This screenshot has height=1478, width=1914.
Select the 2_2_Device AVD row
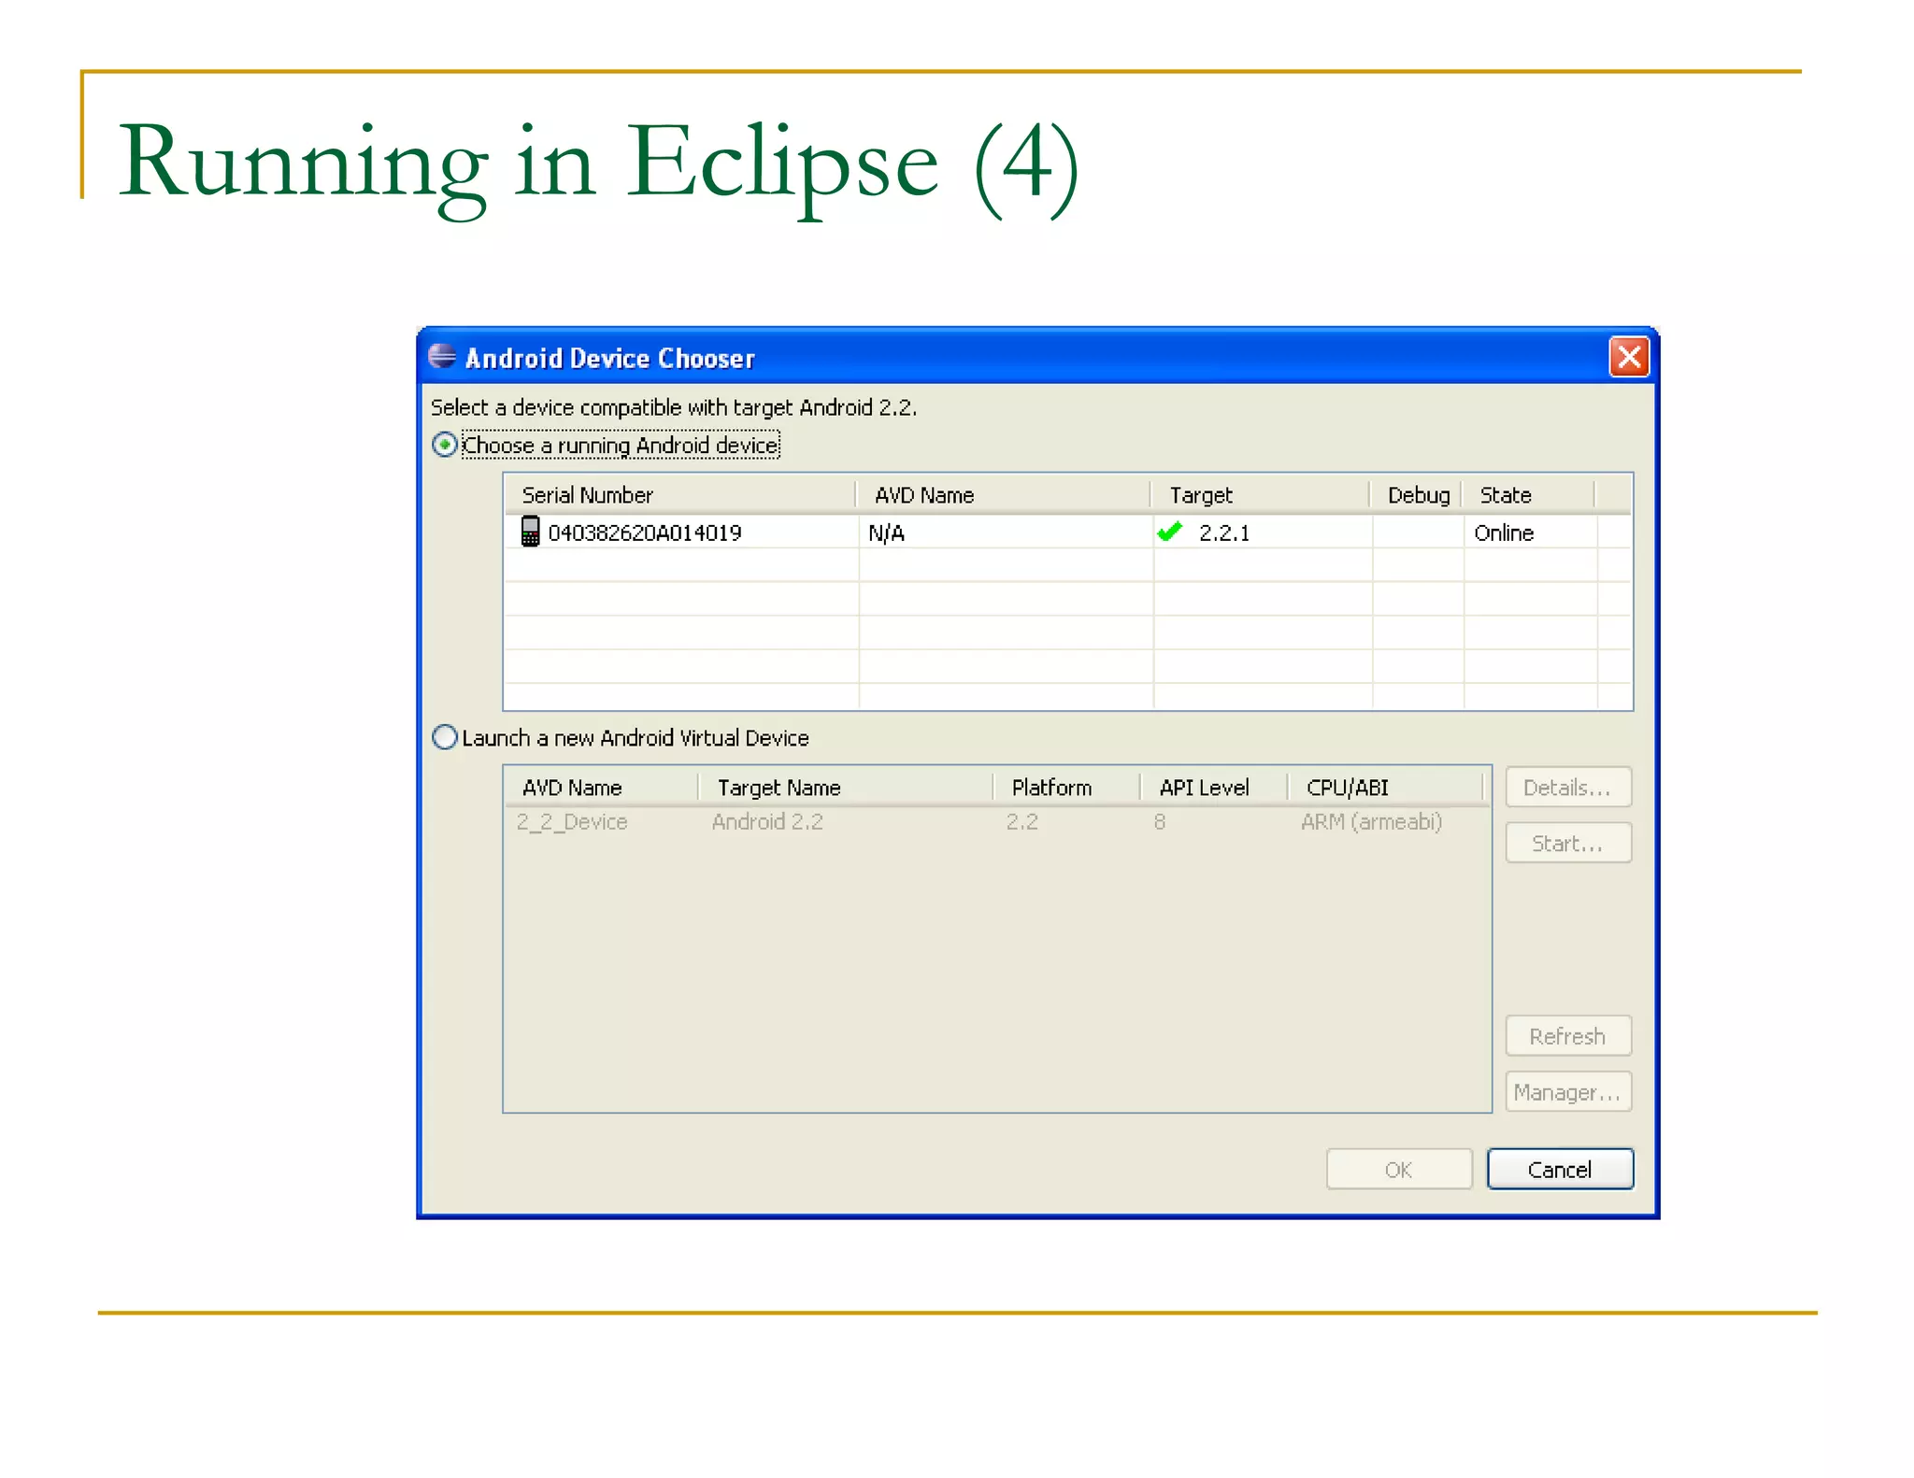click(x=996, y=822)
